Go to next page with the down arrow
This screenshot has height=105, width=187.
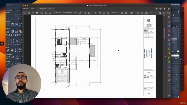[50, 13]
